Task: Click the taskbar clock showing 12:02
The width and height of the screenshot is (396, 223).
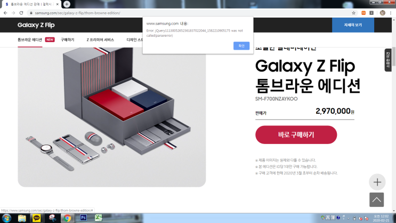Action: (382, 218)
